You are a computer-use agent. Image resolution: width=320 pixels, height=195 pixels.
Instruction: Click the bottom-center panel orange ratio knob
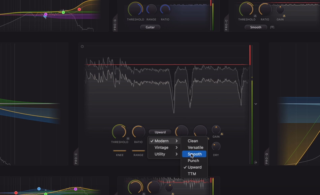point(154,188)
